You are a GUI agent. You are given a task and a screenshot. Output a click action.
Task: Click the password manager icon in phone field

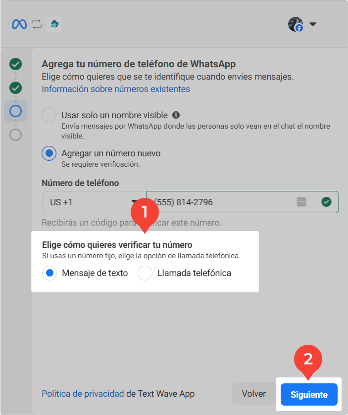[x=301, y=202]
